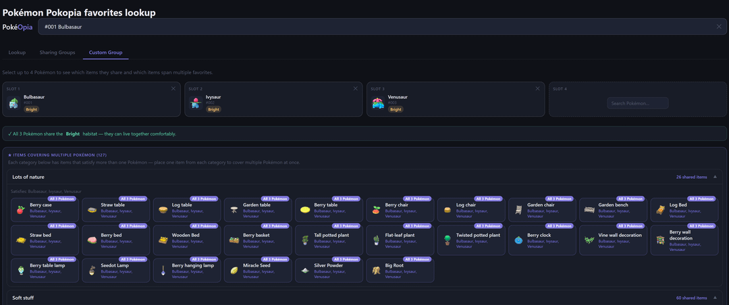The height and width of the screenshot is (305, 729).
Task: Clear the top Bulbasaur search field
Action: point(719,26)
